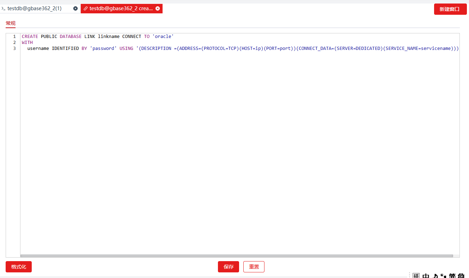The height and width of the screenshot is (278, 469).
Task: Click link icon on the red tab
Action: (85, 8)
